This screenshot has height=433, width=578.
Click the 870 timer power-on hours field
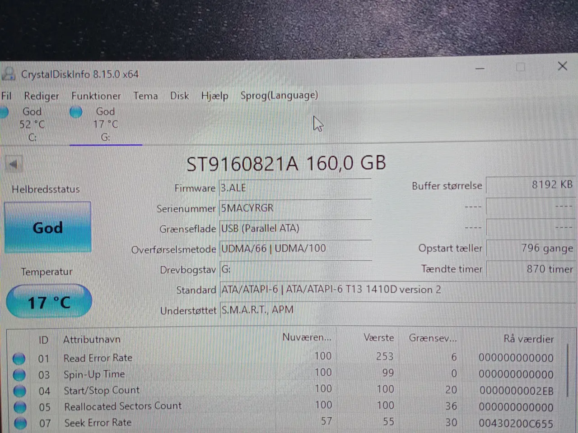(531, 269)
